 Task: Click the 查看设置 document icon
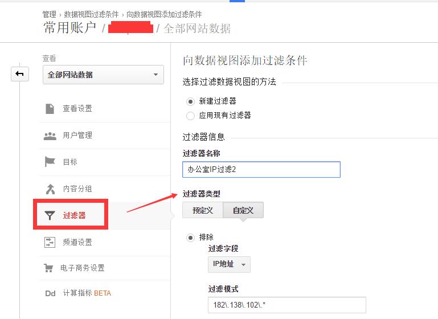tap(50, 108)
